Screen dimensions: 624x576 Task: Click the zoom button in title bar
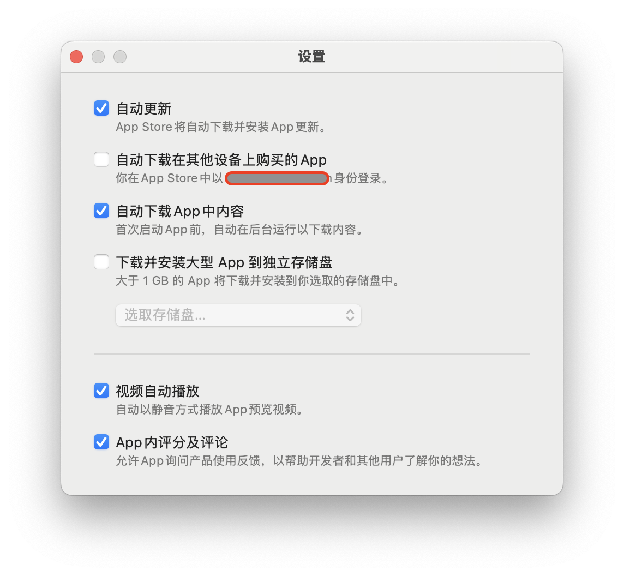(120, 57)
